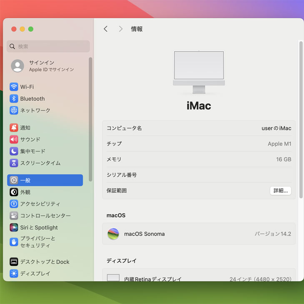This screenshot has width=304, height=304.
Task: Click the 検索 search field
Action: pos(48,46)
